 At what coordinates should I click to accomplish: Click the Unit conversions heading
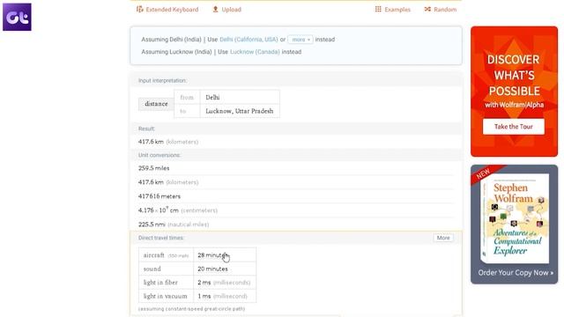coord(160,155)
